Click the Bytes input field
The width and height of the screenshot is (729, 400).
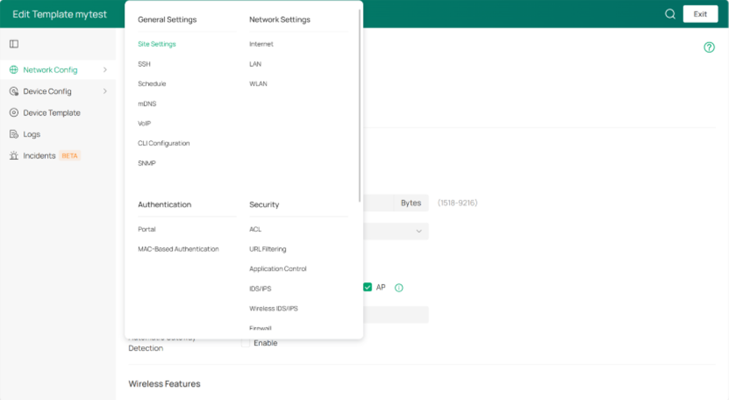pyautogui.click(x=378, y=203)
